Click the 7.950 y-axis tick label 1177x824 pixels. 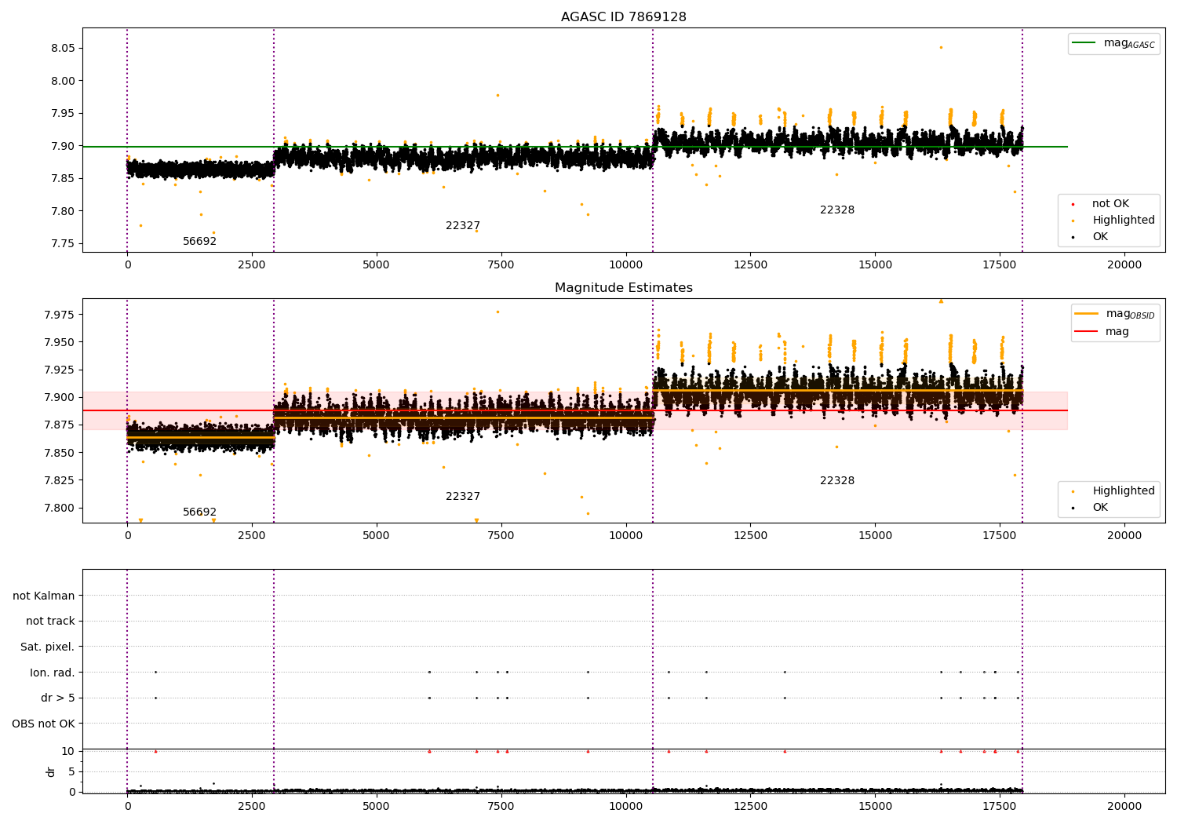tap(59, 342)
